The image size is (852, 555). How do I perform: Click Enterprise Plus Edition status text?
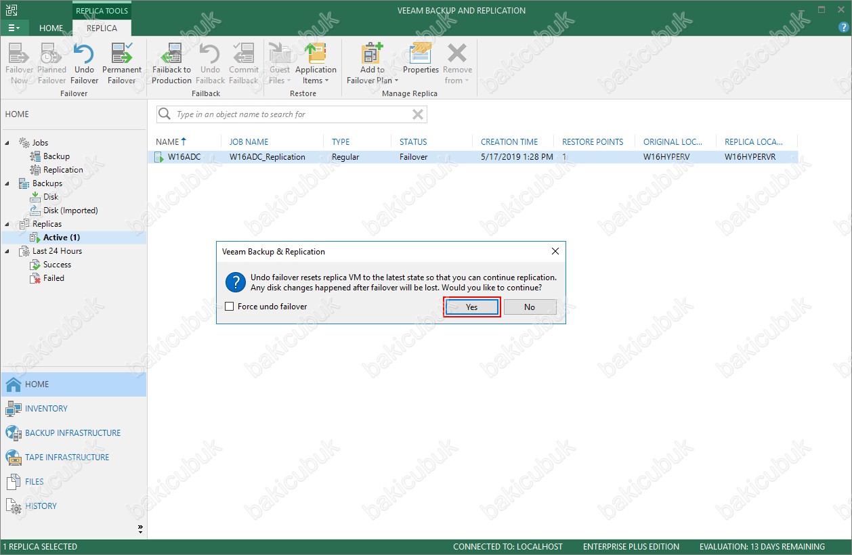[x=631, y=547]
